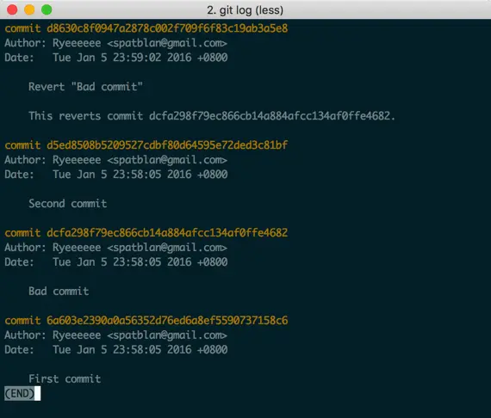Select commit hash 6a603e2390a0a56352d76ed6a8ef5590737158c6
This screenshot has height=418, width=491.
pyautogui.click(x=167, y=321)
